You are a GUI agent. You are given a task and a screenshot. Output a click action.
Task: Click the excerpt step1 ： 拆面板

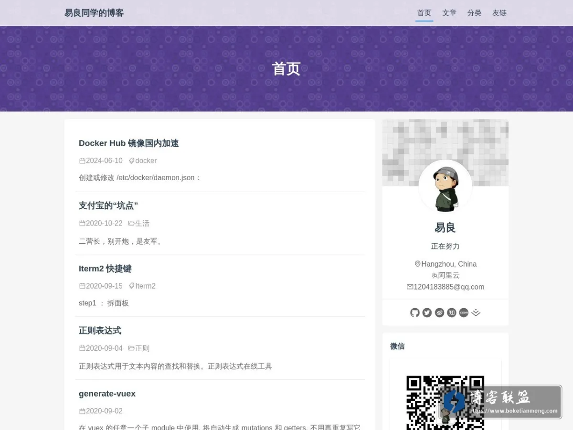[x=104, y=303]
